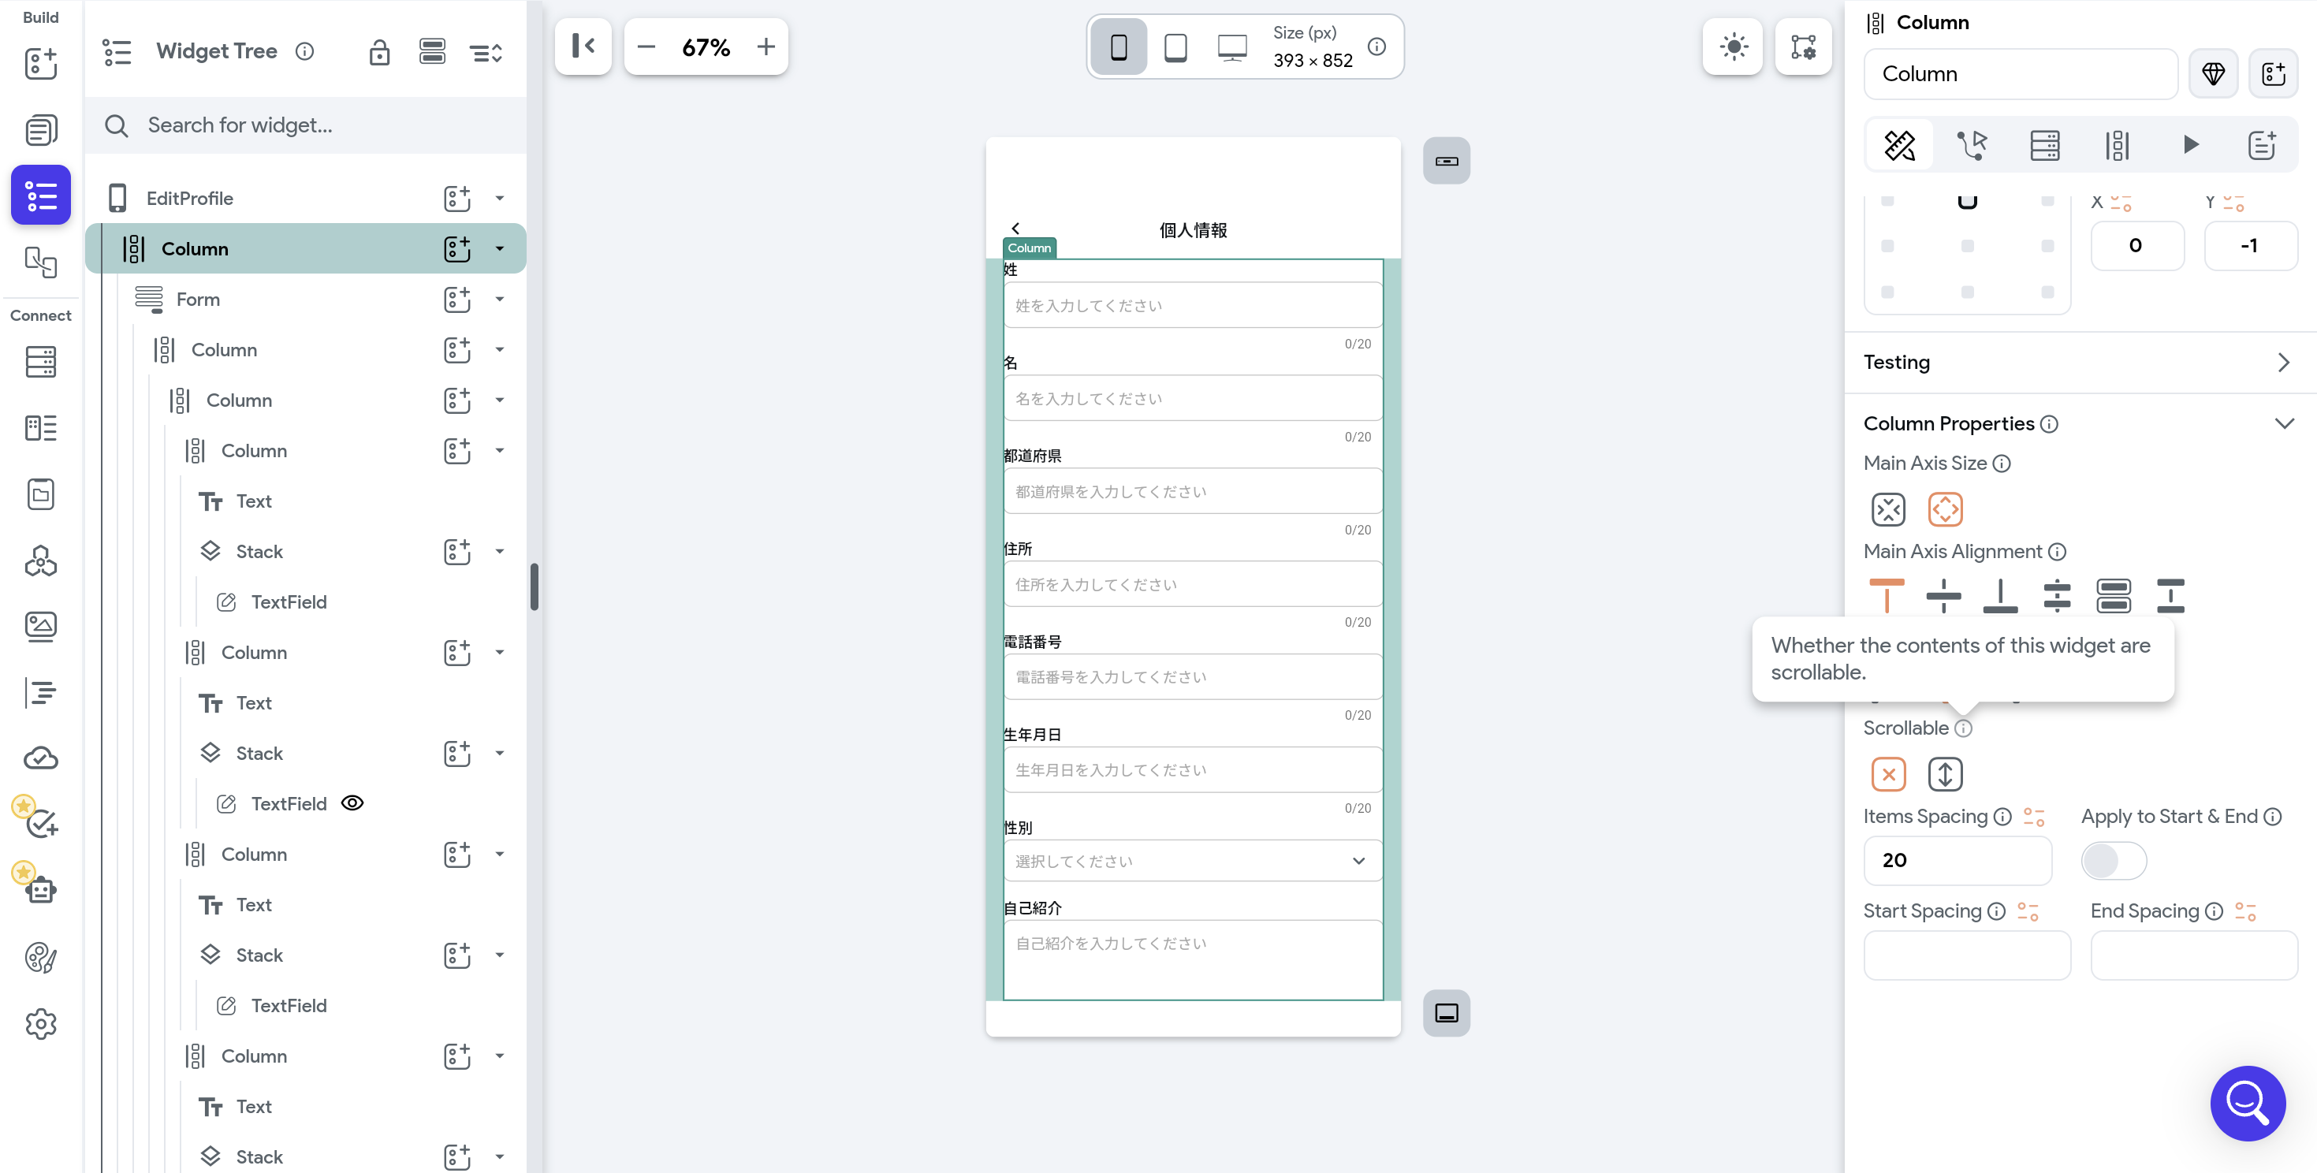2317x1173 pixels.
Task: Collapse left panel with arrow button
Action: point(583,47)
